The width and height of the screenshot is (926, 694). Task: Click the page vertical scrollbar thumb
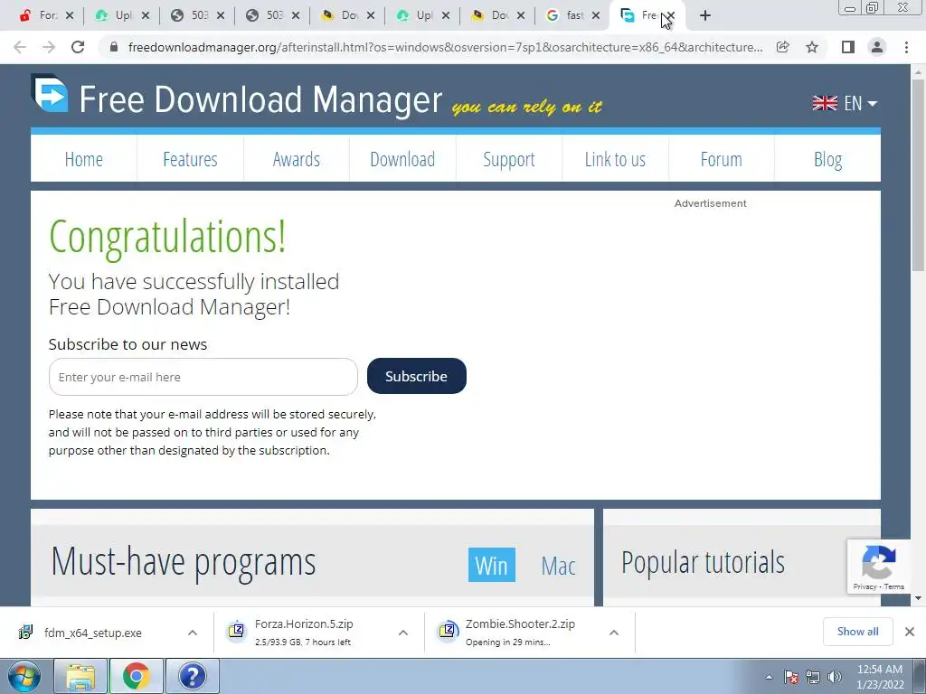919,174
